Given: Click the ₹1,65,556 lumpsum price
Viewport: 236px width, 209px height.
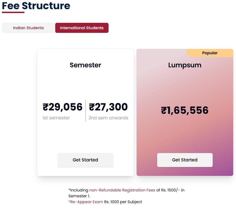Looking at the screenshot, I should click(185, 110).
